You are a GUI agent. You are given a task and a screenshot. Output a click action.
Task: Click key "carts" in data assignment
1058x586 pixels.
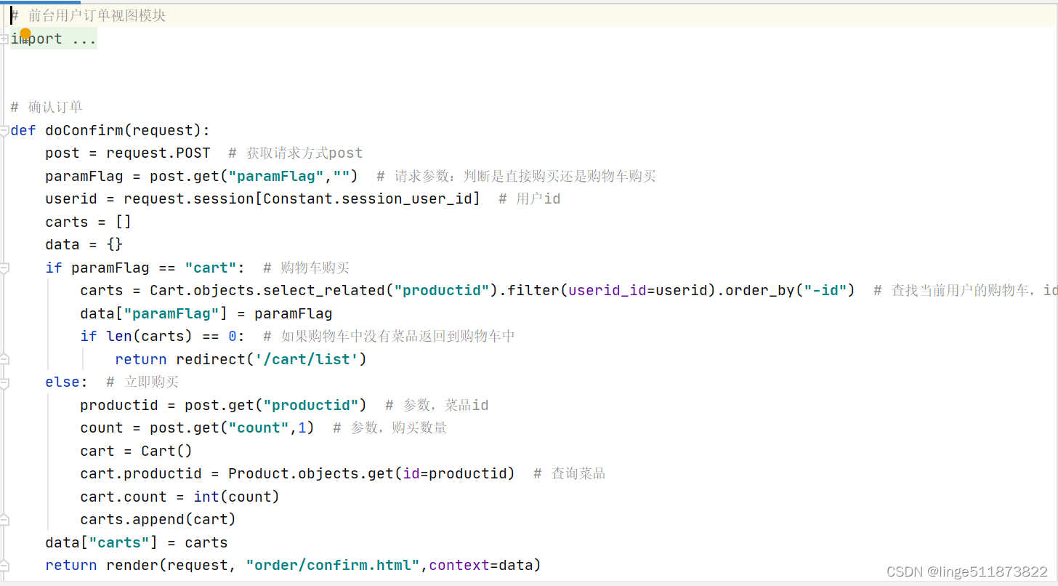click(119, 543)
